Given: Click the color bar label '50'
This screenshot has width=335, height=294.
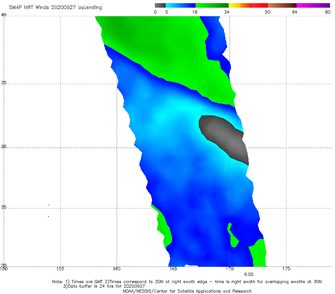Looking at the screenshot, I should 268,12.
